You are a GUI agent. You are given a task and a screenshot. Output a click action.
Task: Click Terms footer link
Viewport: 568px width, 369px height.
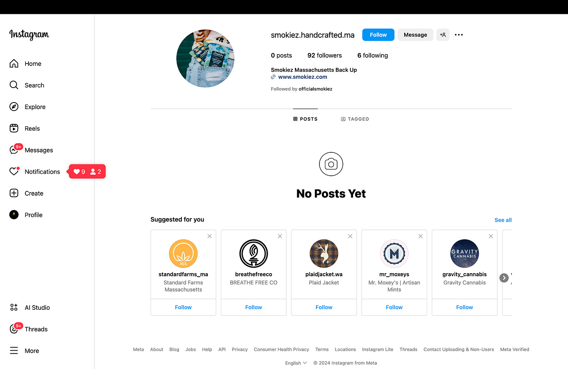[x=322, y=350]
